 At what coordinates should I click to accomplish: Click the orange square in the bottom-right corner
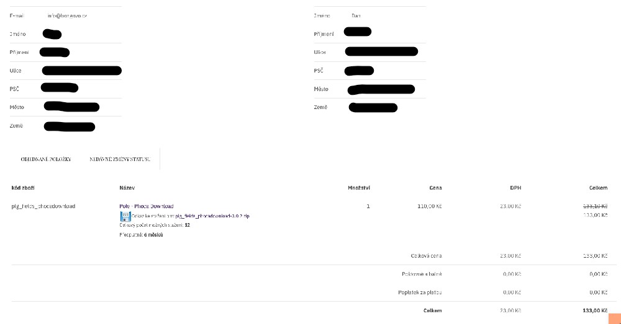coord(614,318)
